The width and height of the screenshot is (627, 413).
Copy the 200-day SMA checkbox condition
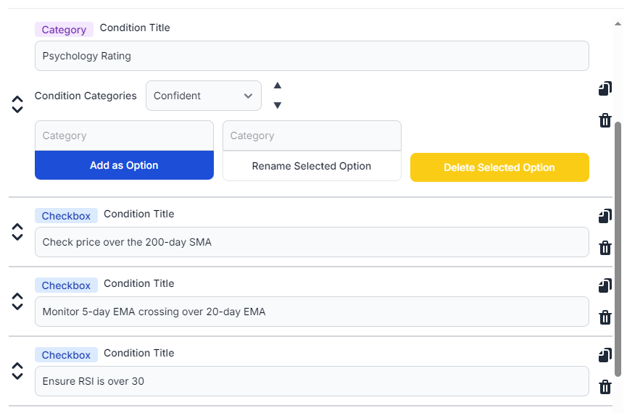point(605,216)
